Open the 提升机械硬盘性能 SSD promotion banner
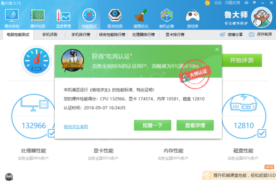Viewport: 276px width, 183px height. 239,175
